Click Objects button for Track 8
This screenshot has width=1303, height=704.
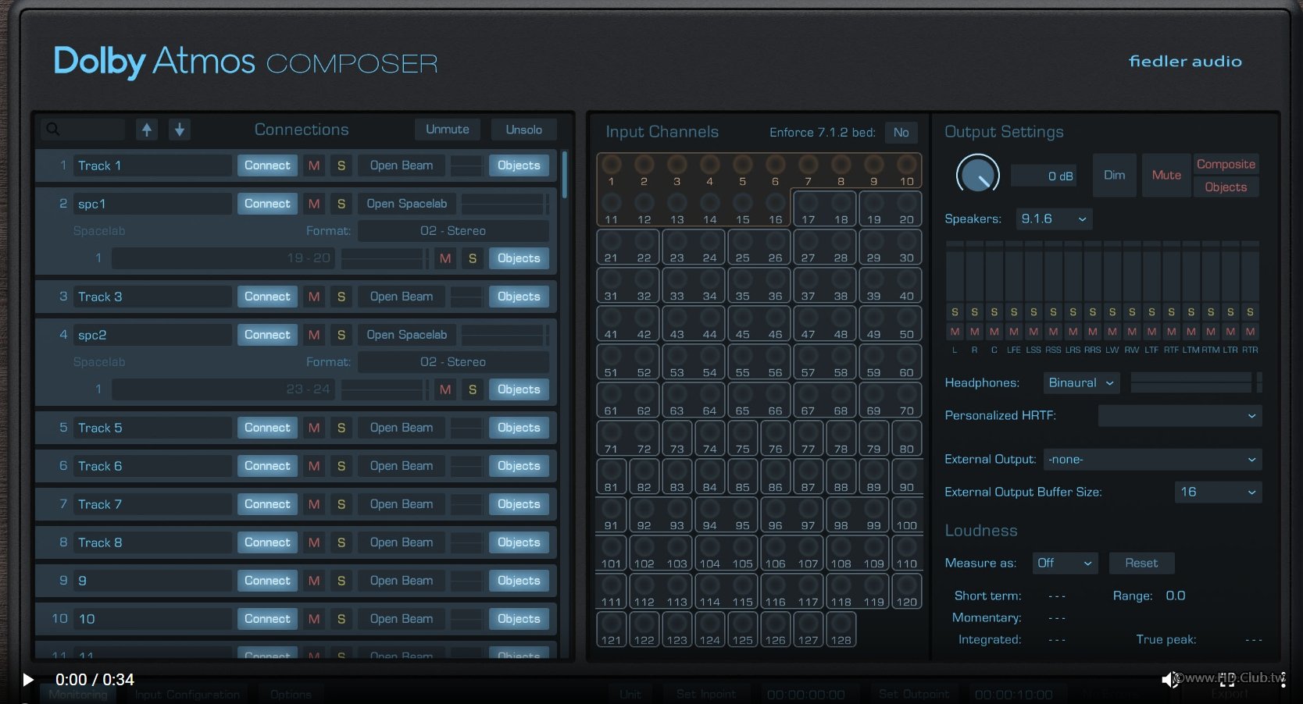pos(519,542)
